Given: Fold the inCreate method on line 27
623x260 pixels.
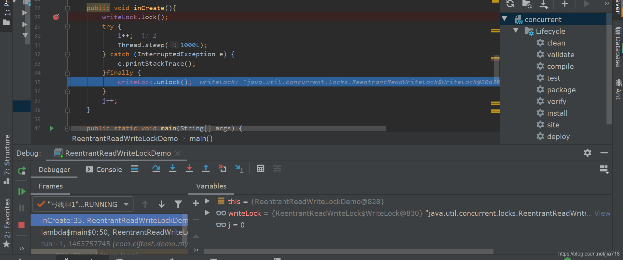Looking at the screenshot, I should click(67, 8).
